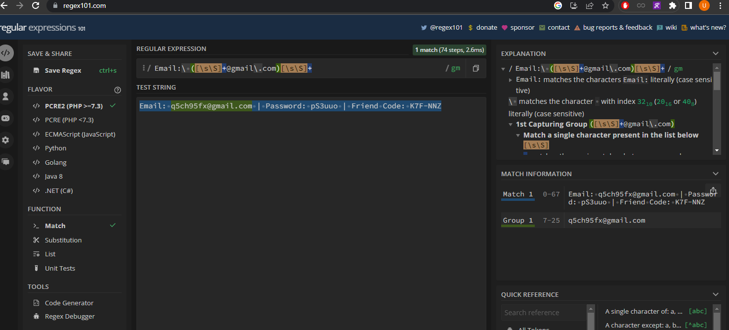This screenshot has width=729, height=330.
Task: Click sponsor link in header
Action: (518, 28)
